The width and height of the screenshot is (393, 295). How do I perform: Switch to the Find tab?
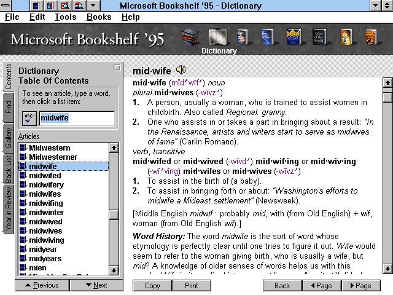point(8,108)
